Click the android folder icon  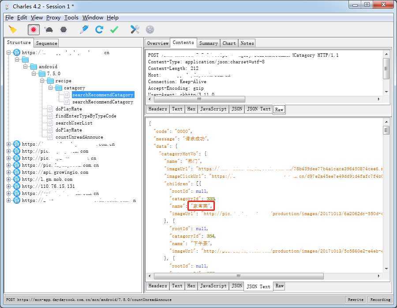pyautogui.click(x=34, y=66)
